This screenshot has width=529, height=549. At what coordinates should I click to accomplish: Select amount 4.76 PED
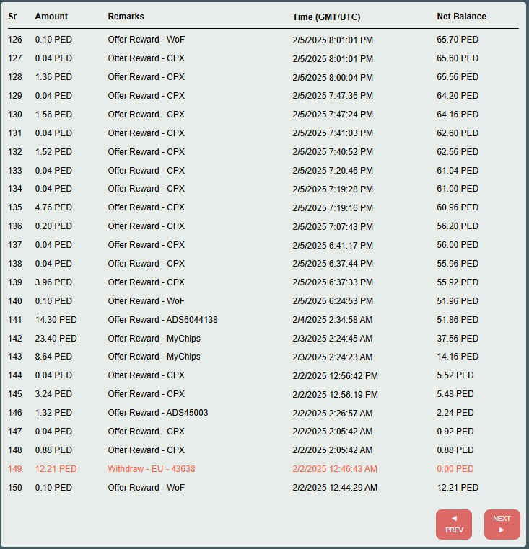(x=53, y=207)
